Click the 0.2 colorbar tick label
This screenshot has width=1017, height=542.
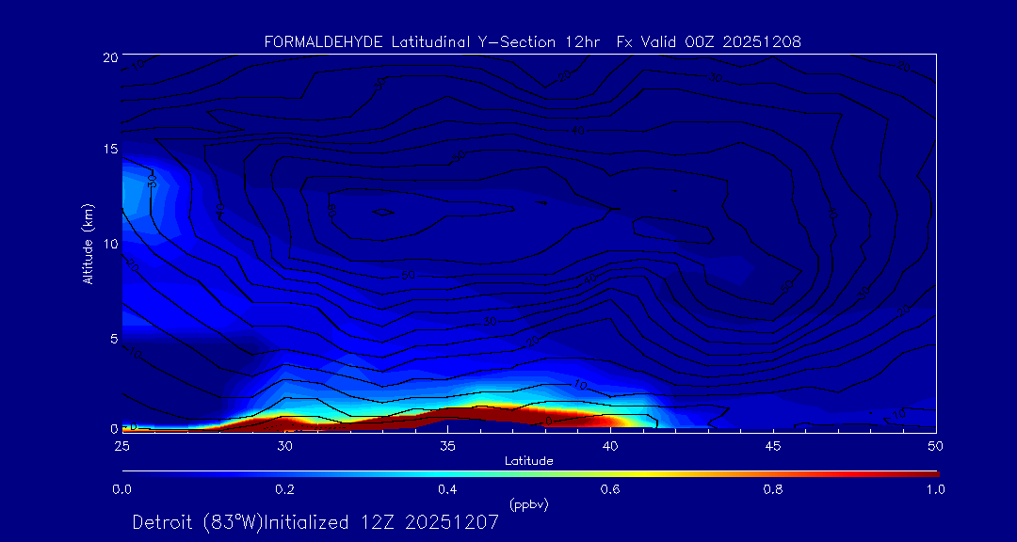tap(284, 489)
